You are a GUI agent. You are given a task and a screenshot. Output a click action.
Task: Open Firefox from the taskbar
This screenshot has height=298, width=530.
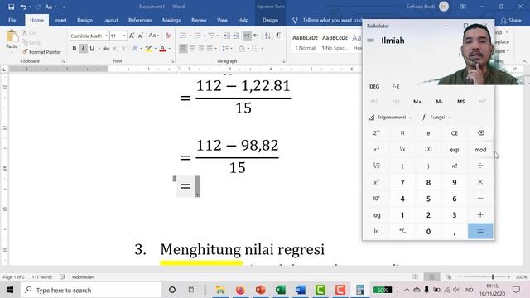pyautogui.click(x=240, y=290)
